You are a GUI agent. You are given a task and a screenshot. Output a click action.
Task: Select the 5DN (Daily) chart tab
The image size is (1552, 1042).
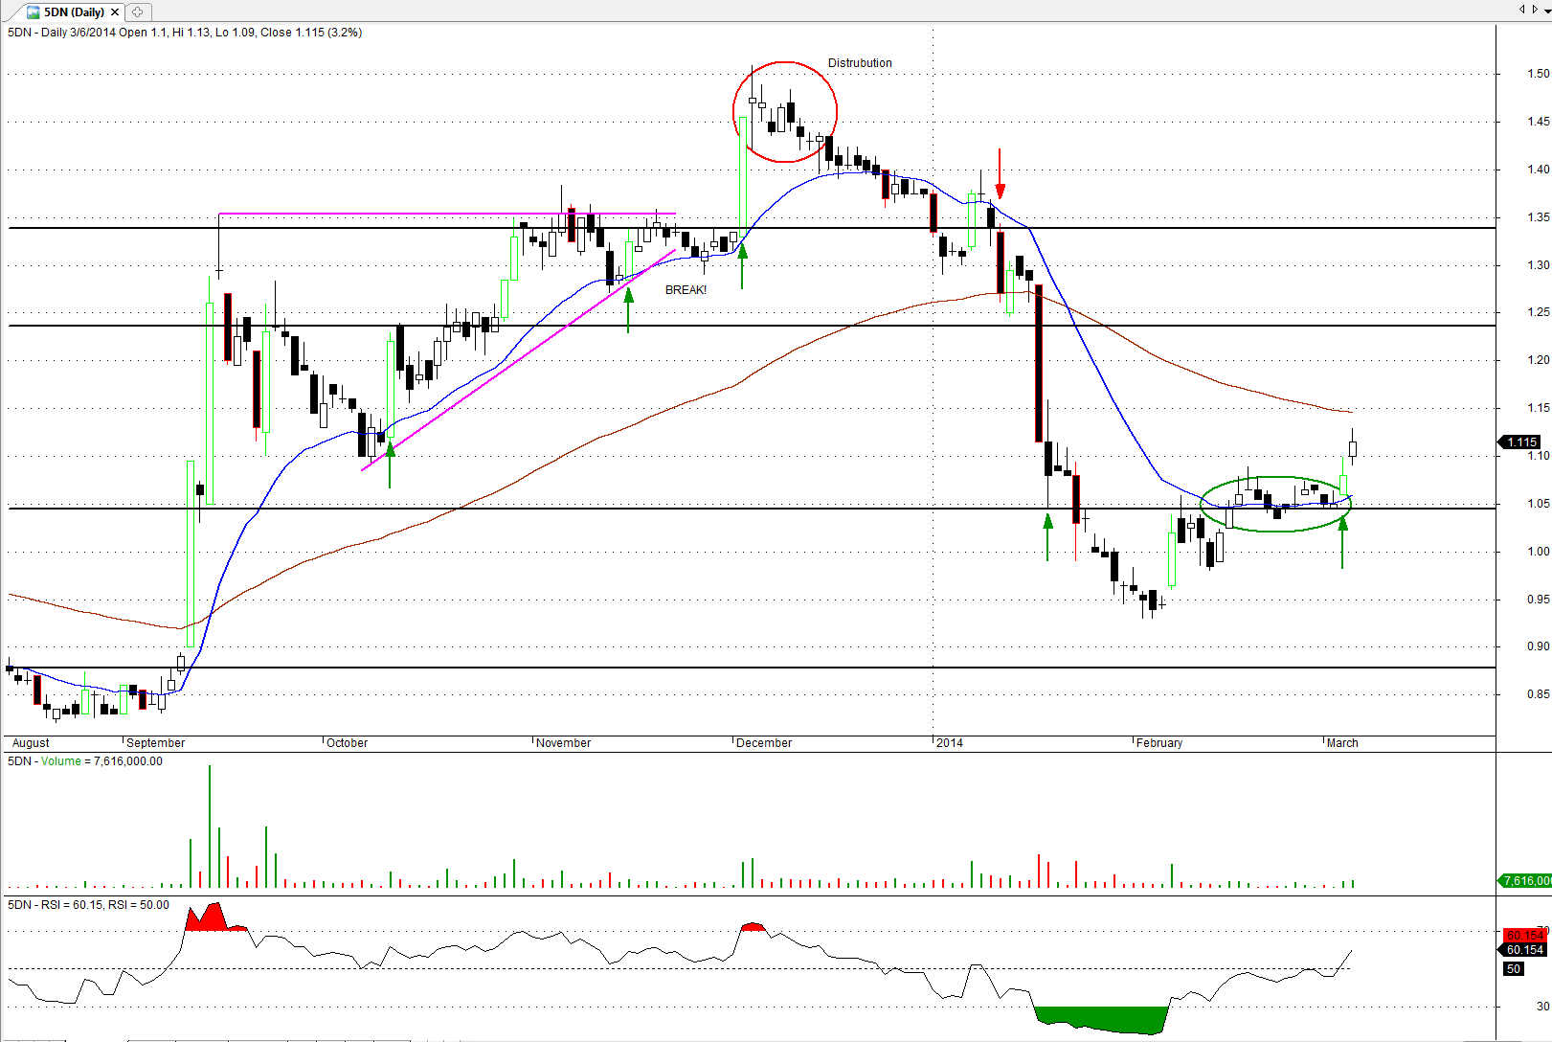[x=73, y=12]
